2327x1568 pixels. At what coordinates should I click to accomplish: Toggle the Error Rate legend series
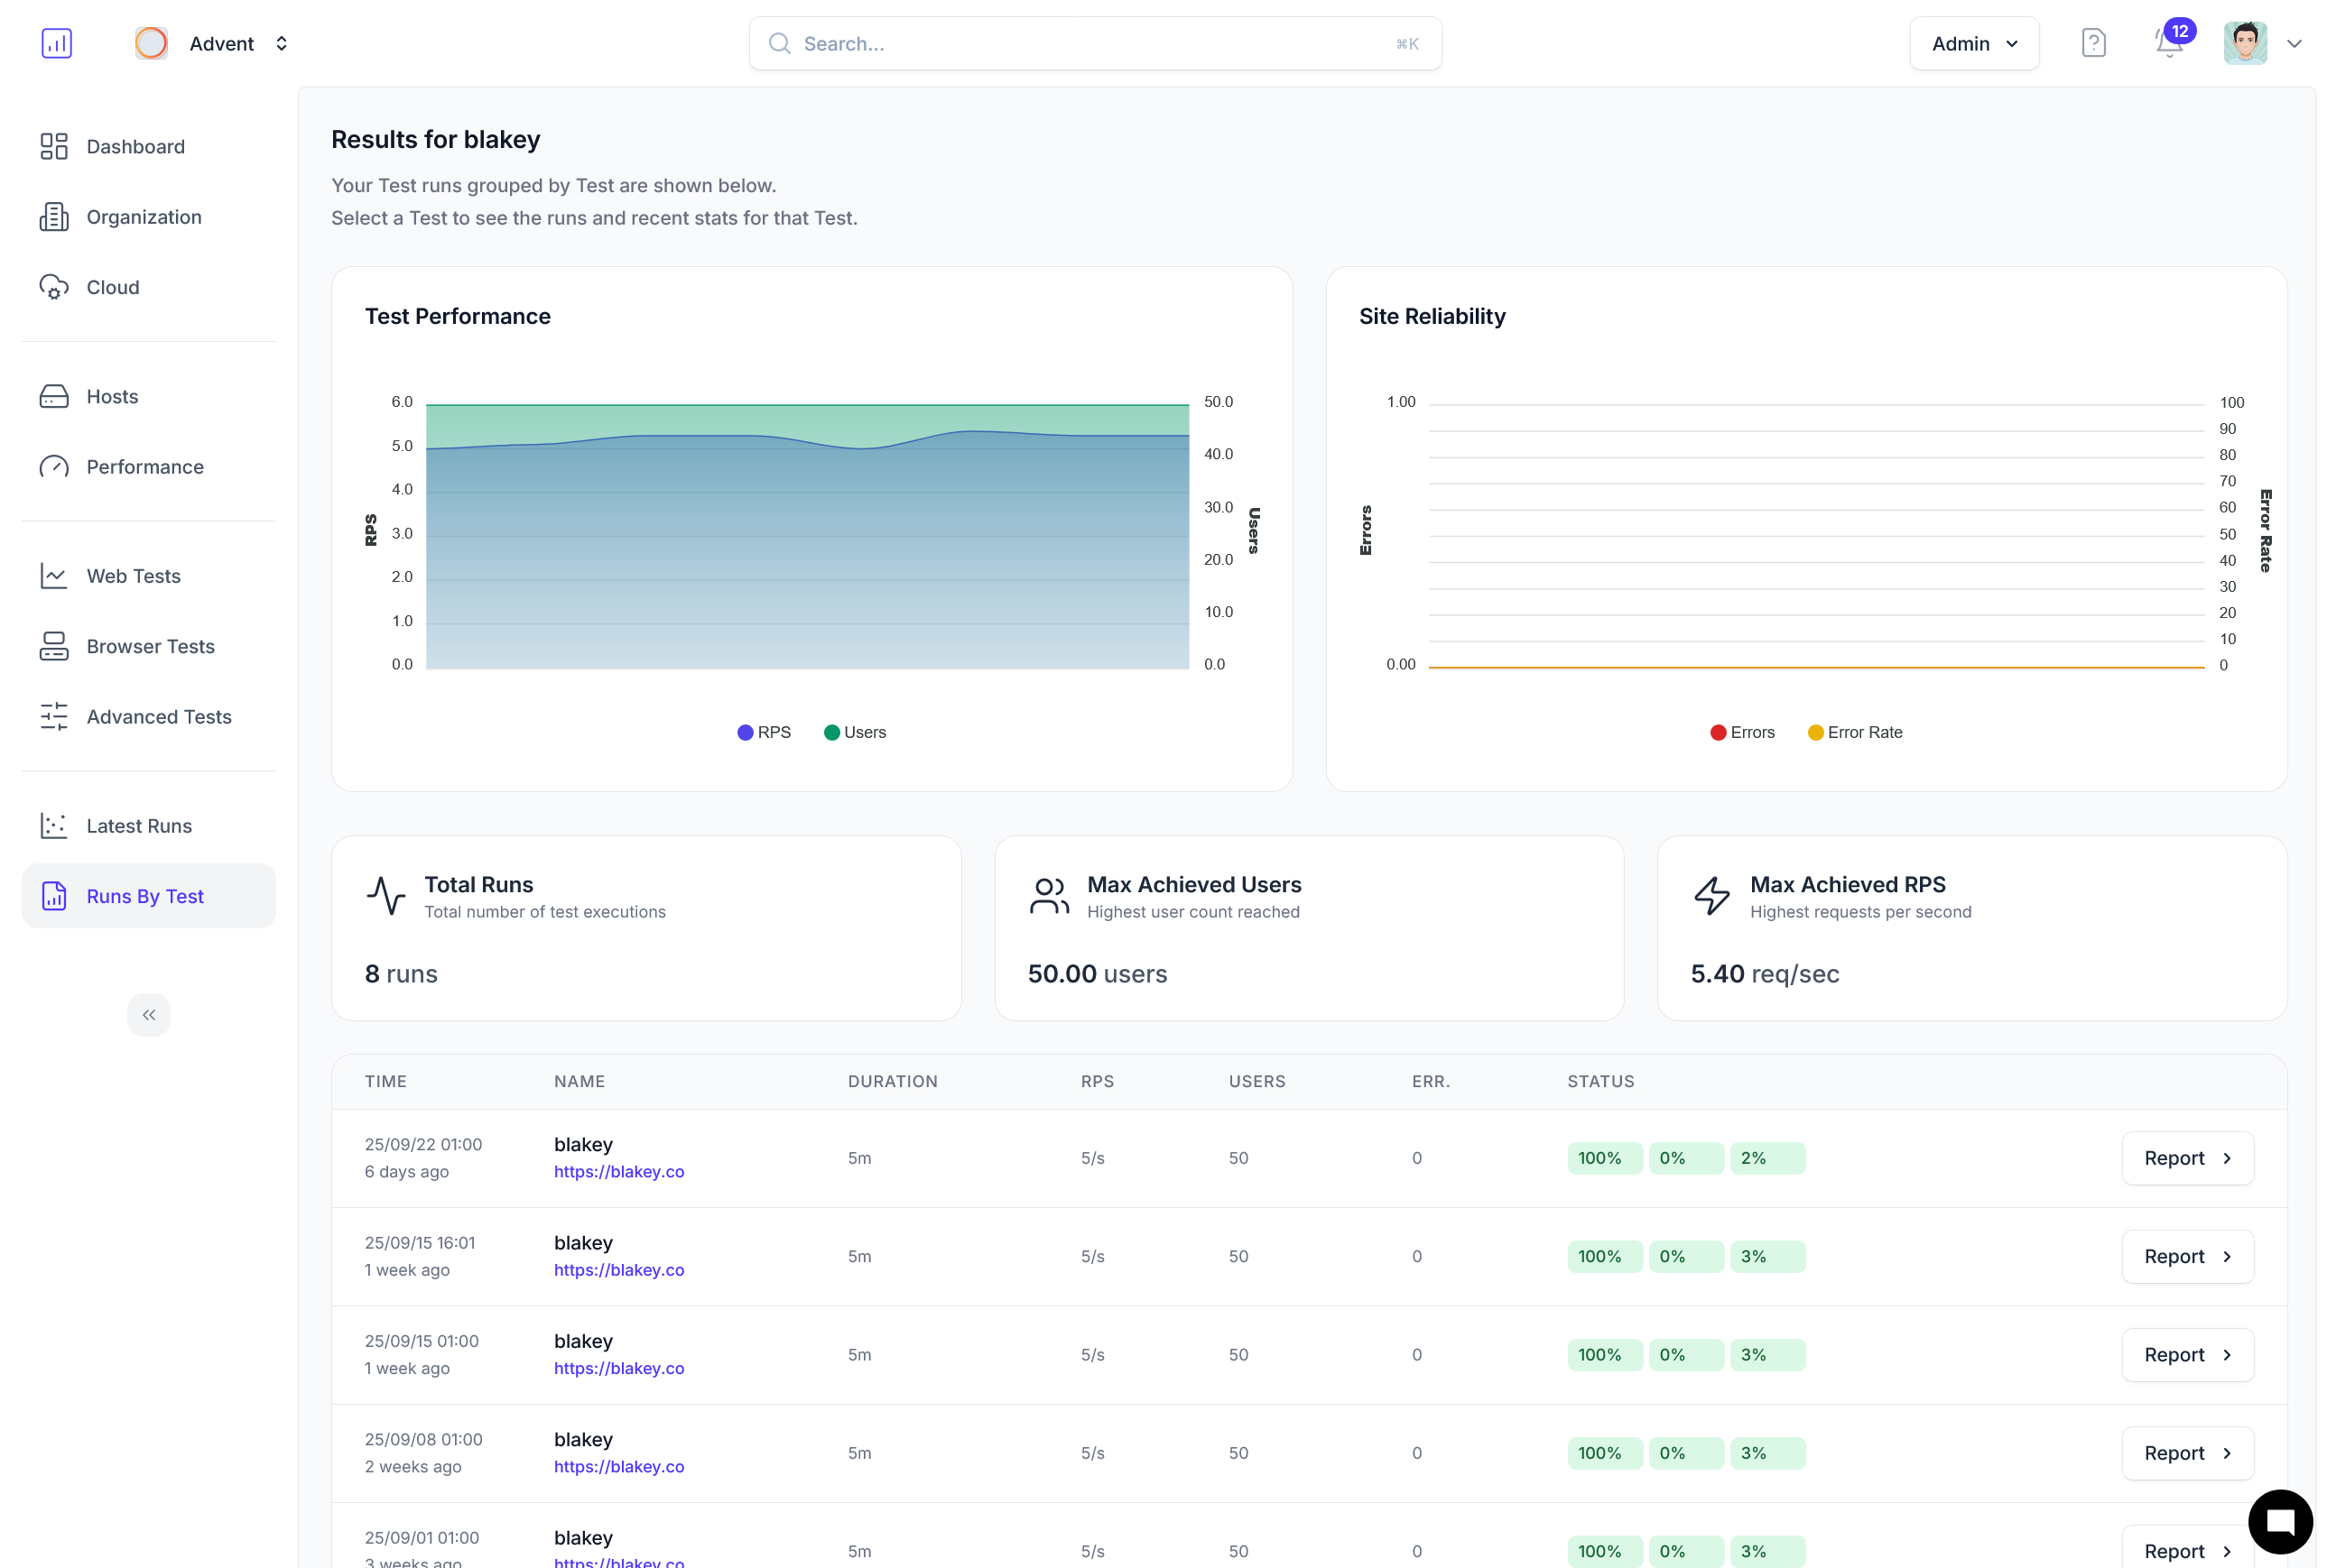point(1854,733)
